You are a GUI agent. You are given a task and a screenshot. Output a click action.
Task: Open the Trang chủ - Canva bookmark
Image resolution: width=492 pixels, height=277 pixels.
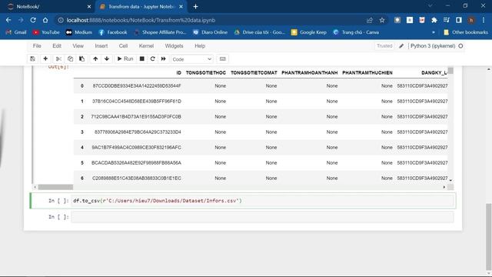[356, 32]
